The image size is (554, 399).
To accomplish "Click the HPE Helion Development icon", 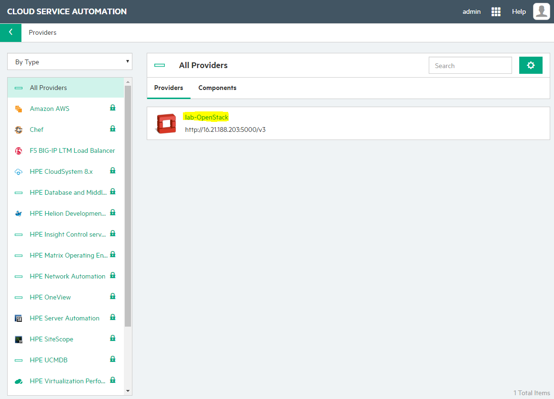I will [x=19, y=214].
